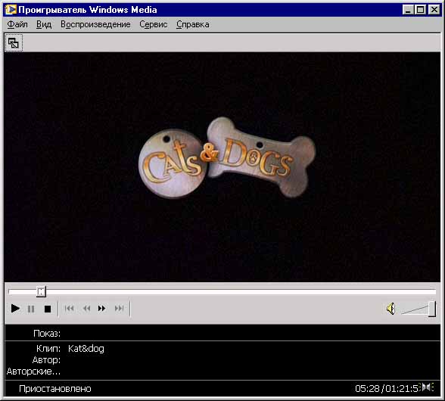The width and height of the screenshot is (445, 401).
Task: Skip to the next clip icon
Action: click(x=119, y=309)
